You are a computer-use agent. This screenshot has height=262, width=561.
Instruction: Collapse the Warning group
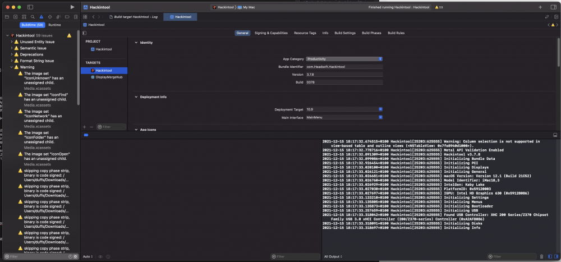click(x=11, y=67)
